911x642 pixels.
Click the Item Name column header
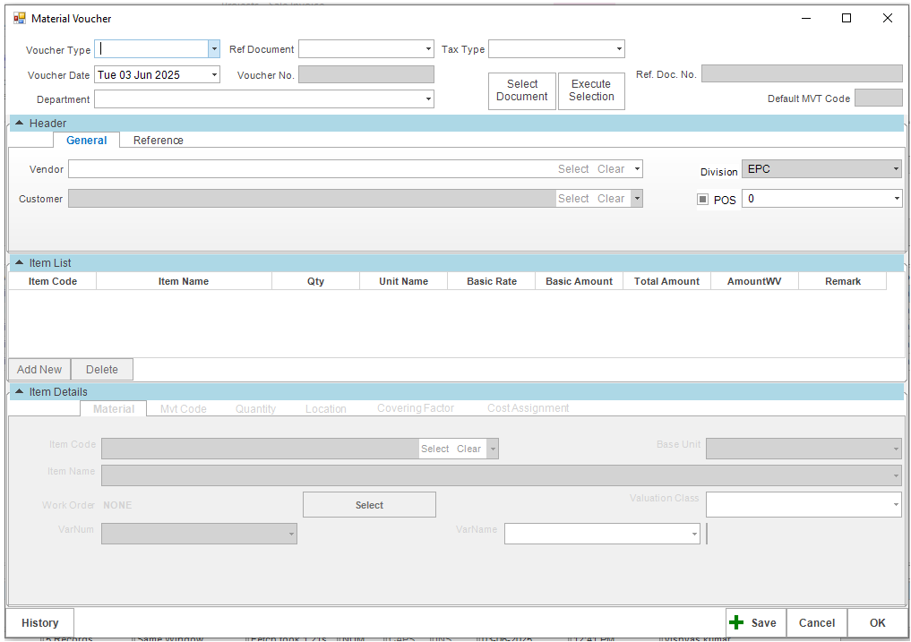pos(184,281)
